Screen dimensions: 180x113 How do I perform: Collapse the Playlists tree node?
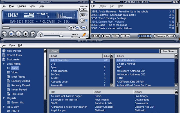point(4,98)
